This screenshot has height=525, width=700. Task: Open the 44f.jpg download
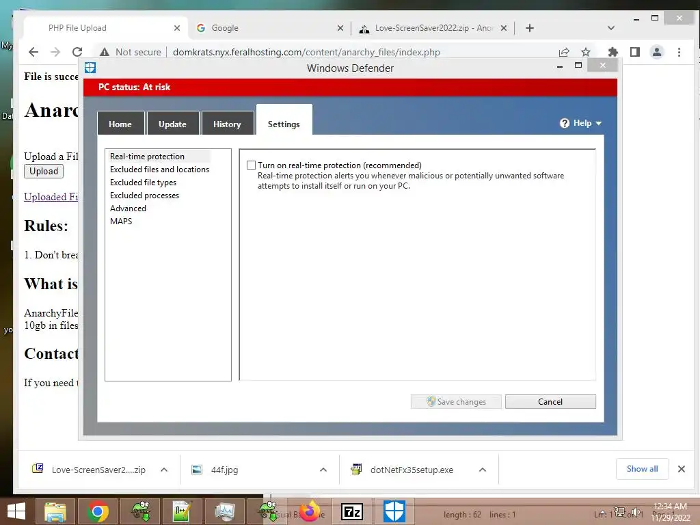coord(215,470)
